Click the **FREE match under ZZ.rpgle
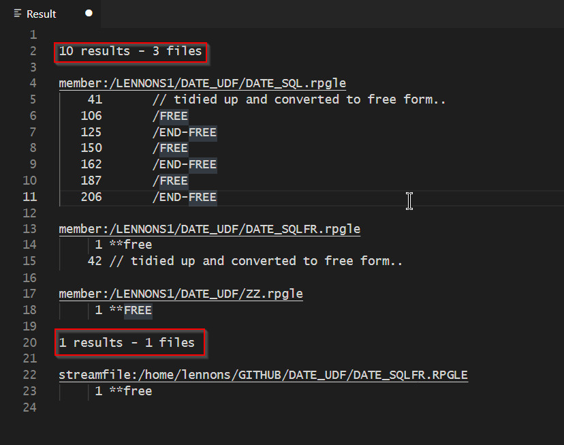This screenshot has width=564, height=445. pyautogui.click(x=137, y=310)
